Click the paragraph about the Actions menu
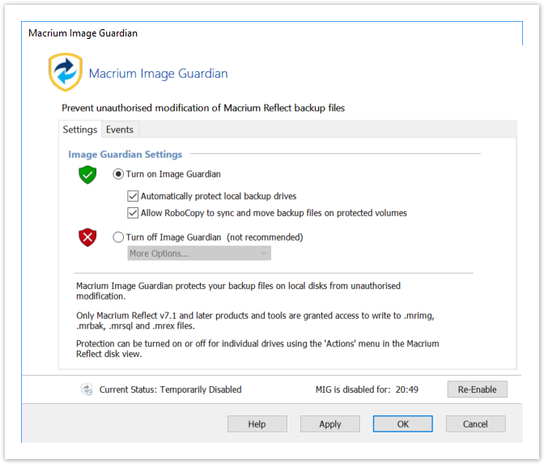 click(x=257, y=349)
